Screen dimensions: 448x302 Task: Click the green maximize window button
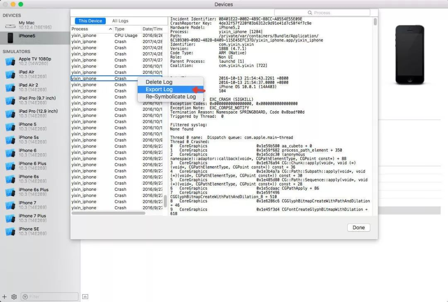point(21,4)
